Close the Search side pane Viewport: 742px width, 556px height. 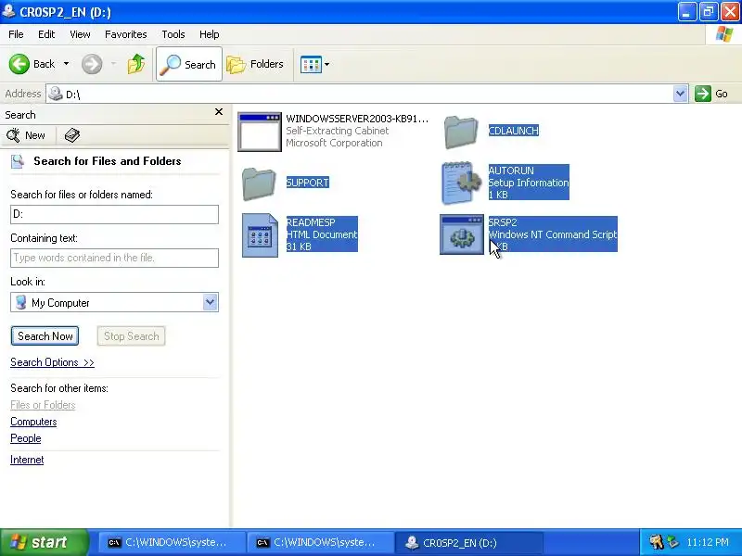219,112
